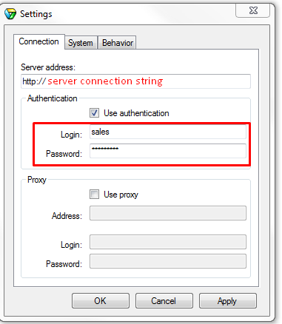
Task: Click the Server address label text
Action: coord(48,67)
